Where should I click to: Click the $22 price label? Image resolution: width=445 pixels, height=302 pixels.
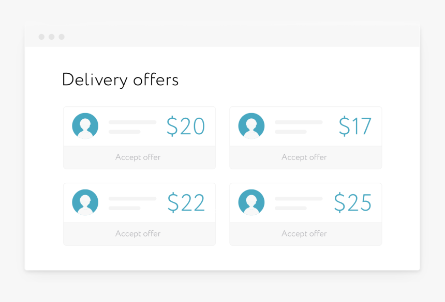[x=186, y=203]
